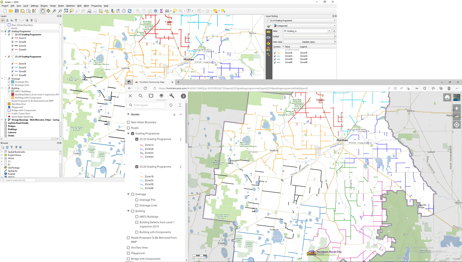Enable the Roads layer in Pozi panel
Screen dimensions: 462x262
(129, 128)
